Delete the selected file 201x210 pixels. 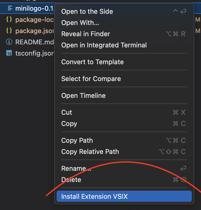tap(71, 180)
